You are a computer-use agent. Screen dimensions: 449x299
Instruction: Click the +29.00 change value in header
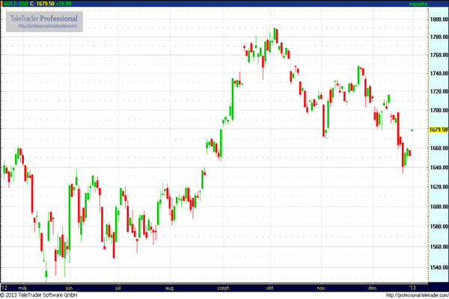[70, 4]
